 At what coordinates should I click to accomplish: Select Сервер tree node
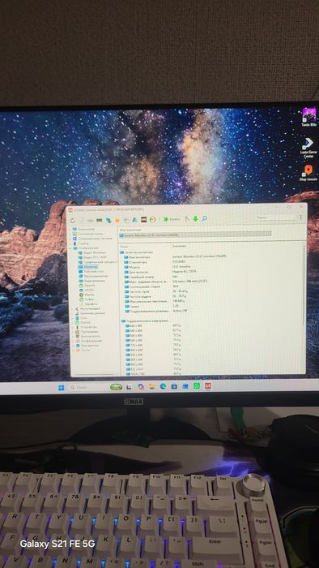click(80, 243)
